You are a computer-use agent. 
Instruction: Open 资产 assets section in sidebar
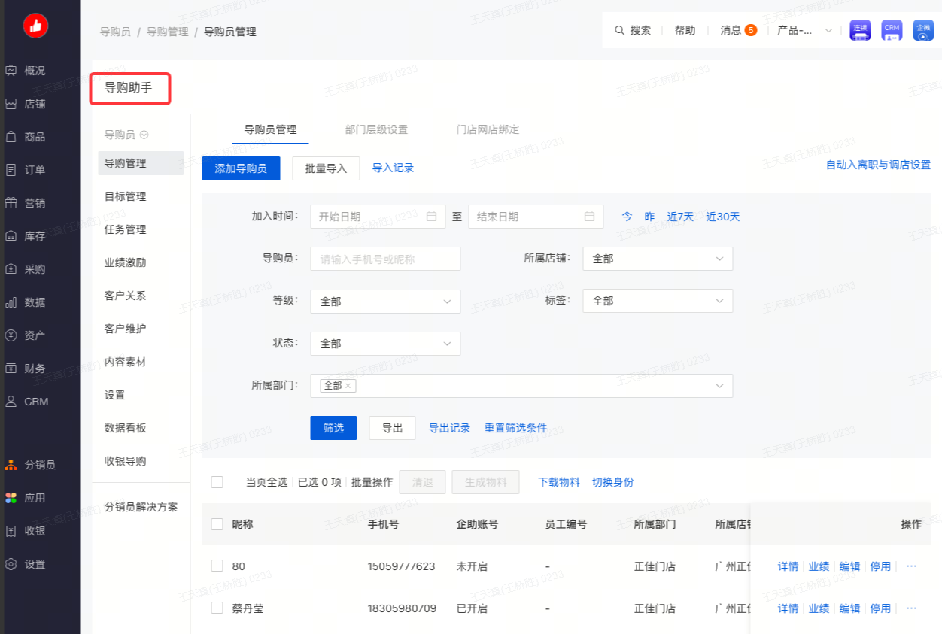[x=26, y=335]
